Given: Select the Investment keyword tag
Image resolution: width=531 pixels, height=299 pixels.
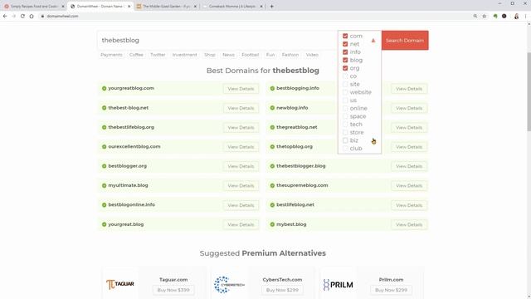Looking at the screenshot, I should (184, 55).
